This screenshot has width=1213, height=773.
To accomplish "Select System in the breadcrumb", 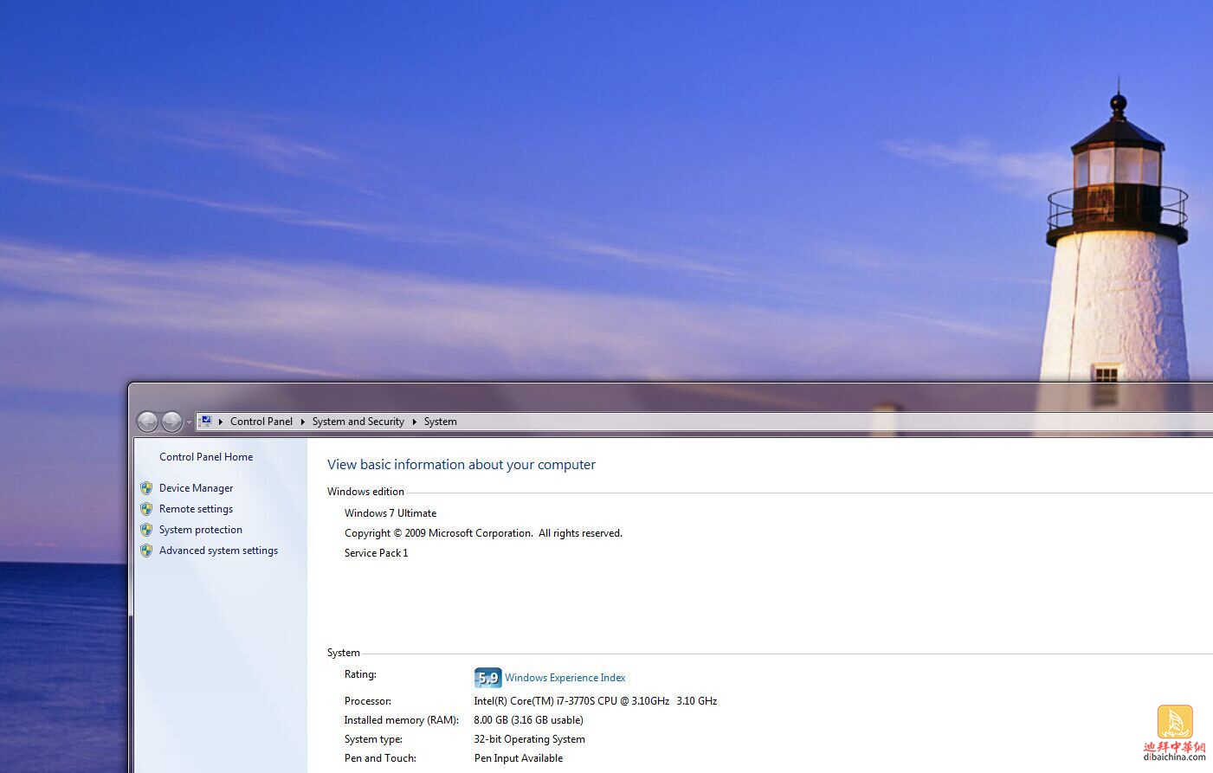I will (x=440, y=422).
